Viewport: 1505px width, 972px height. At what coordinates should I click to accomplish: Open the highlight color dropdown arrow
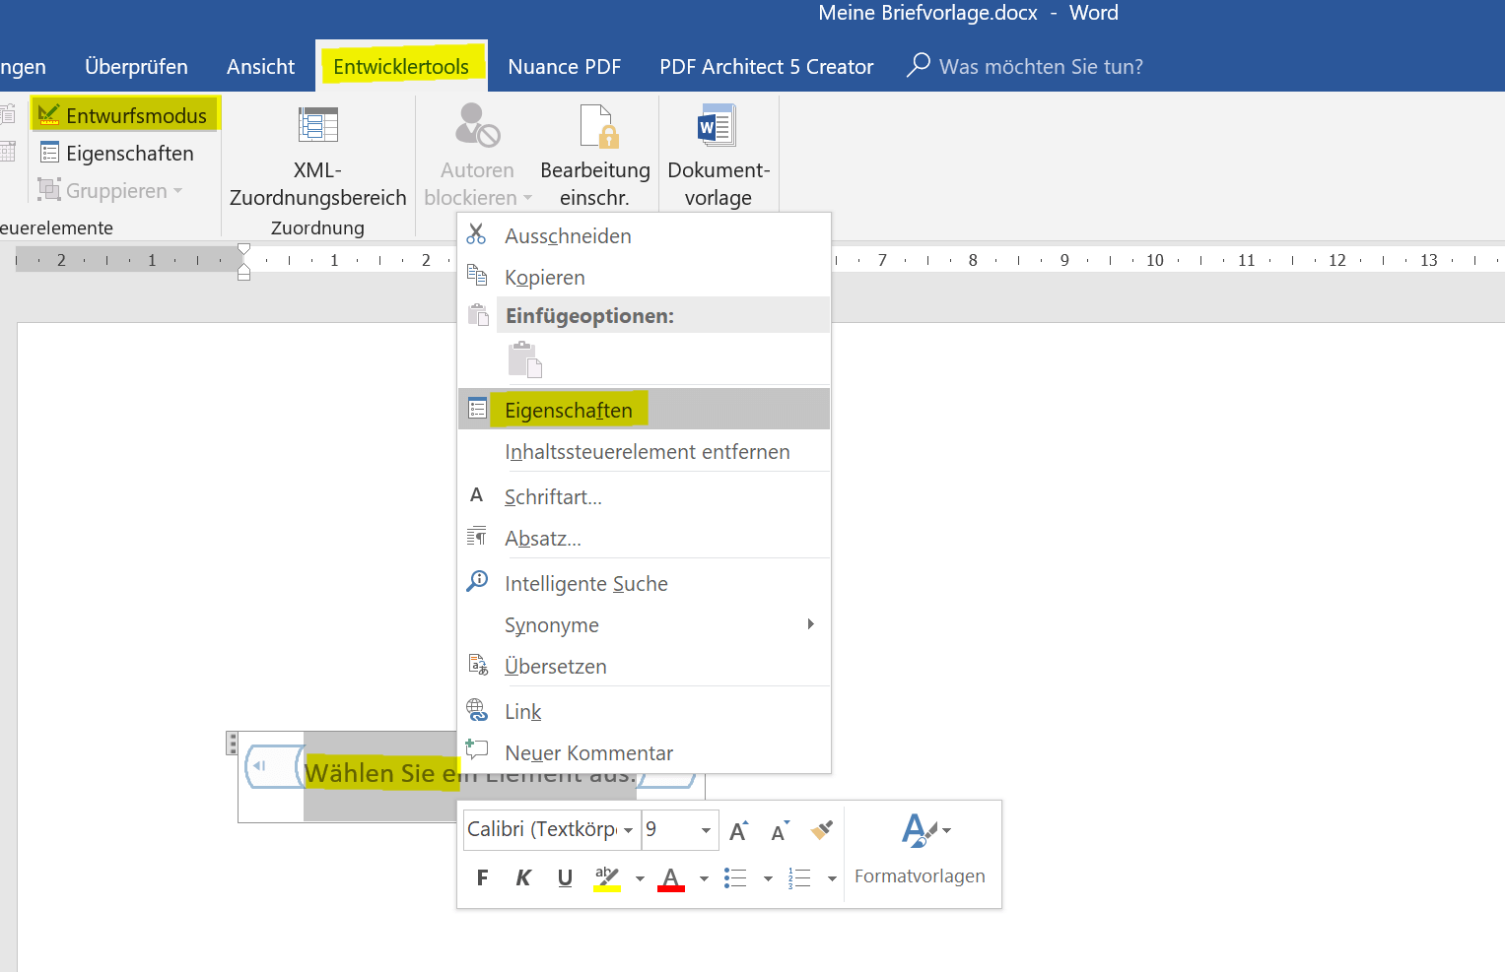(x=640, y=878)
